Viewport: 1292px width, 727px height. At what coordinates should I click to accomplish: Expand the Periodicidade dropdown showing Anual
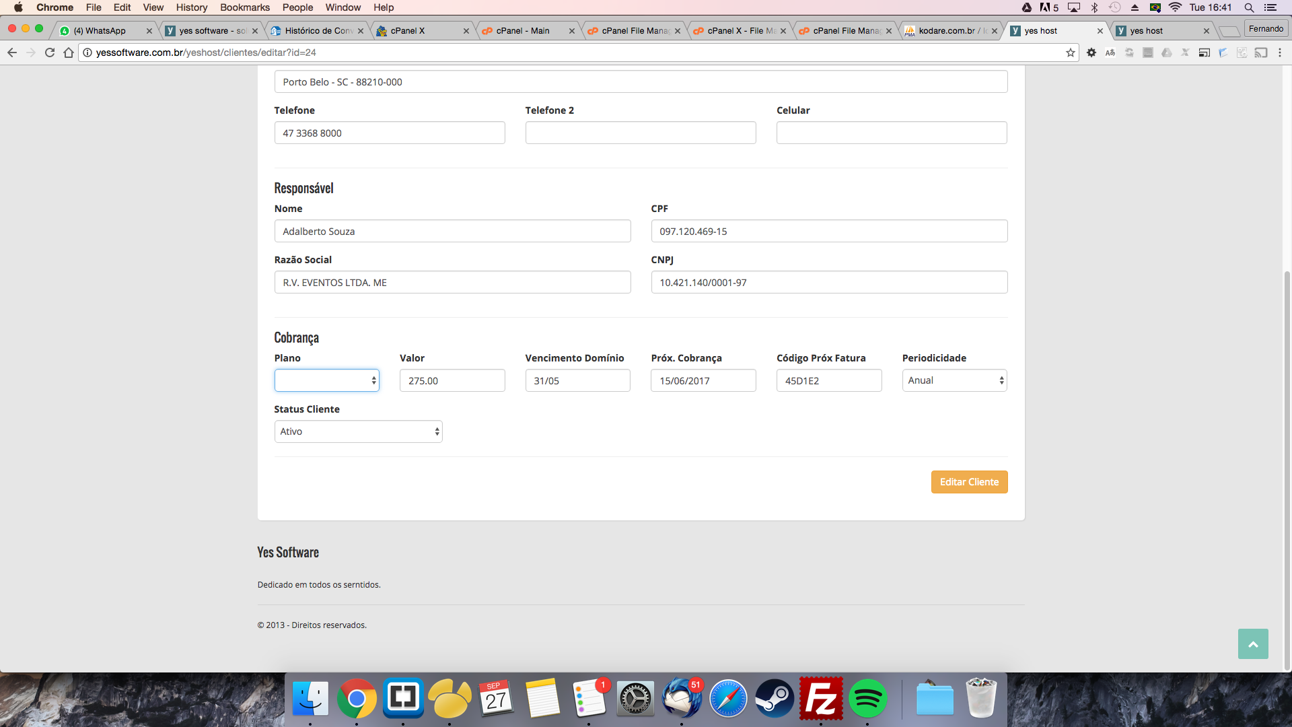[954, 380]
